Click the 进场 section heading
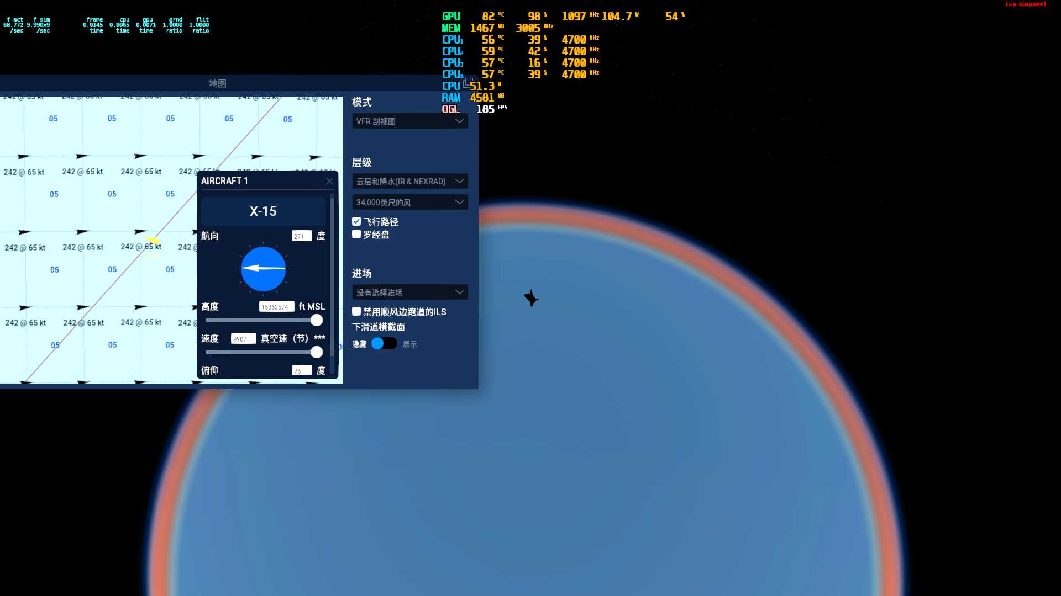Image resolution: width=1061 pixels, height=596 pixels. click(x=362, y=273)
